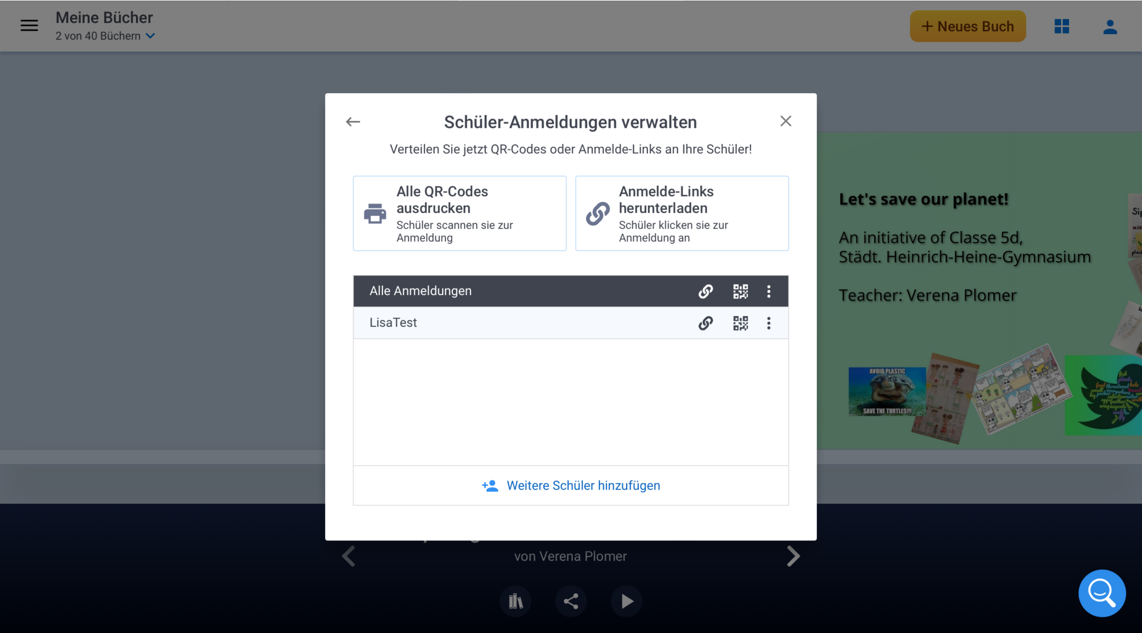Copy link icon in 'Alle Anmeldungen' row

705,291
